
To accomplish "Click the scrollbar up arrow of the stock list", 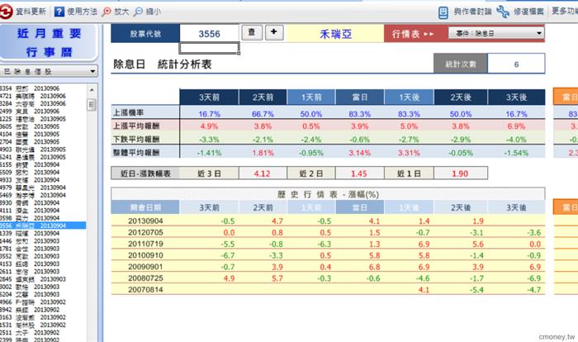I will tap(92, 90).
